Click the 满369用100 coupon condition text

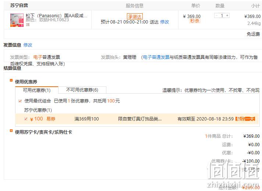86,119
